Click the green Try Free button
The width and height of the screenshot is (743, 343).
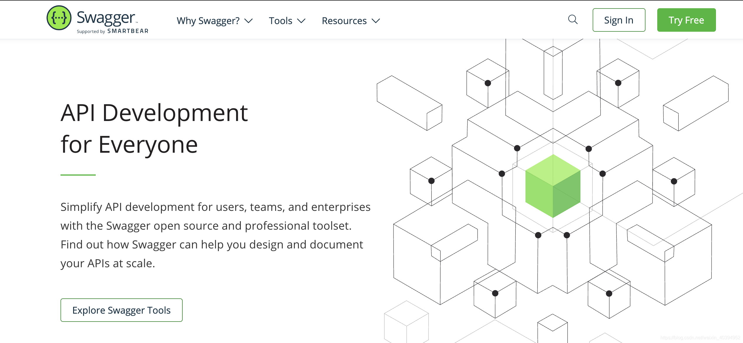pos(686,20)
